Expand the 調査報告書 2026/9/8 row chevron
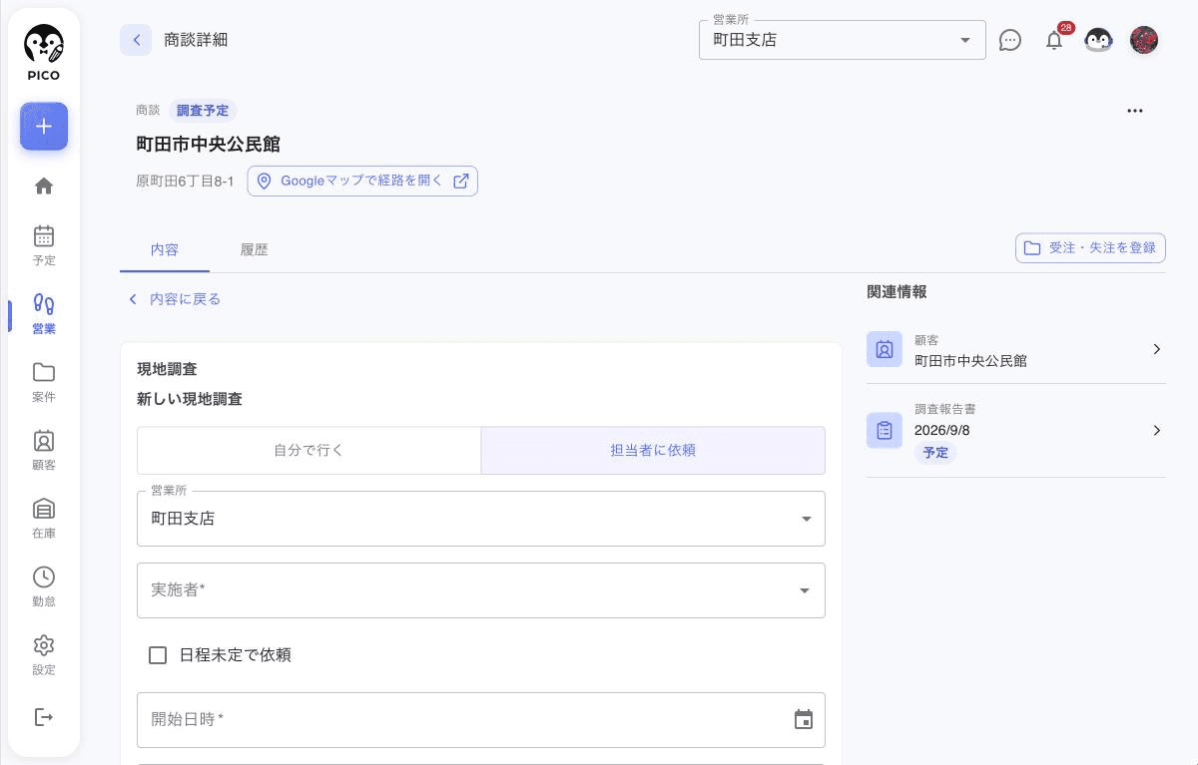The image size is (1198, 765). pos(1157,430)
